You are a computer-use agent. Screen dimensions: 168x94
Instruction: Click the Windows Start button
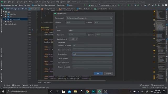[x=3, y=91]
